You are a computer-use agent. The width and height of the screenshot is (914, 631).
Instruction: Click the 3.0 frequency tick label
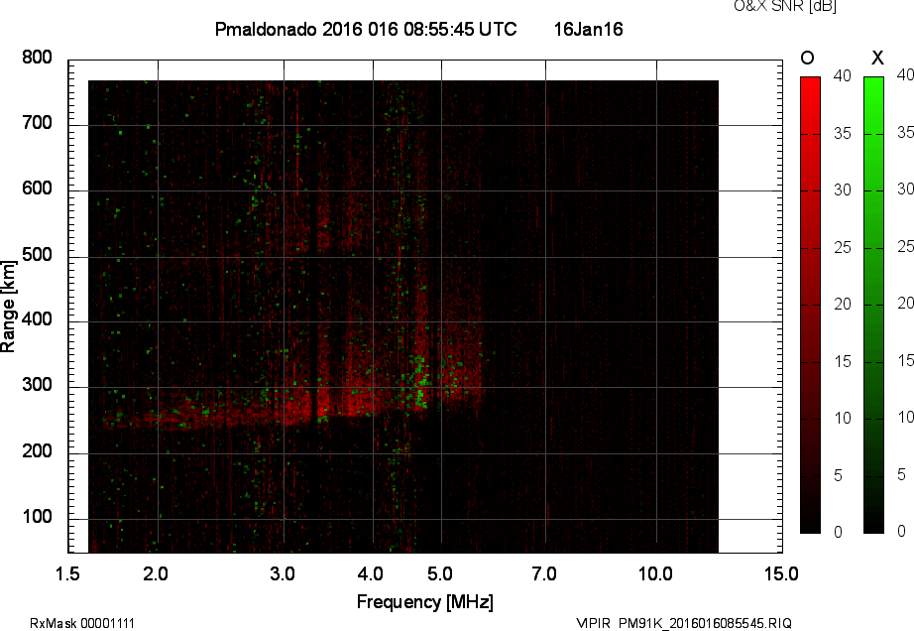click(x=283, y=573)
